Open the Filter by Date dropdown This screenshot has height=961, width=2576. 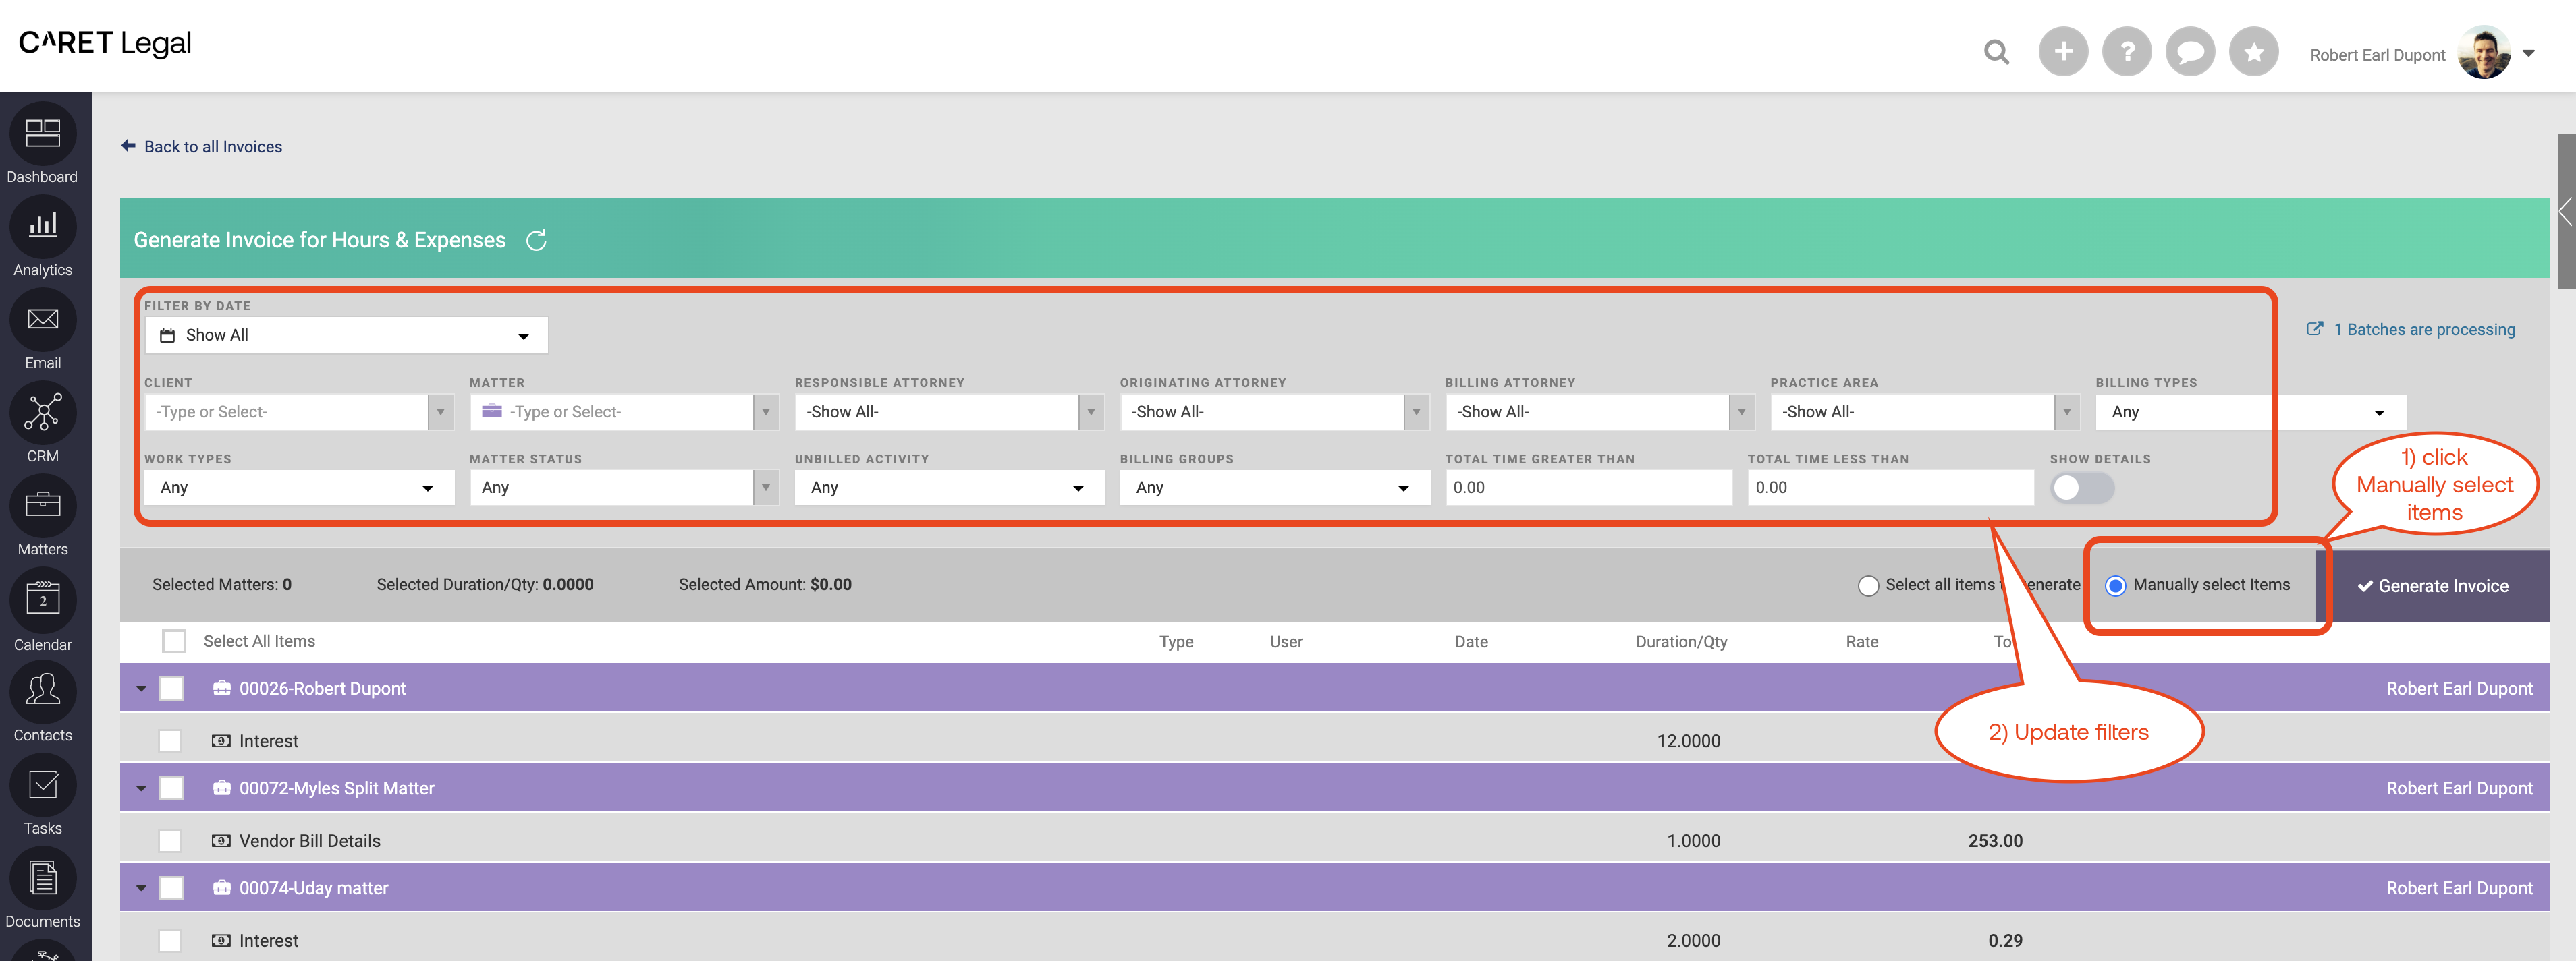click(346, 336)
